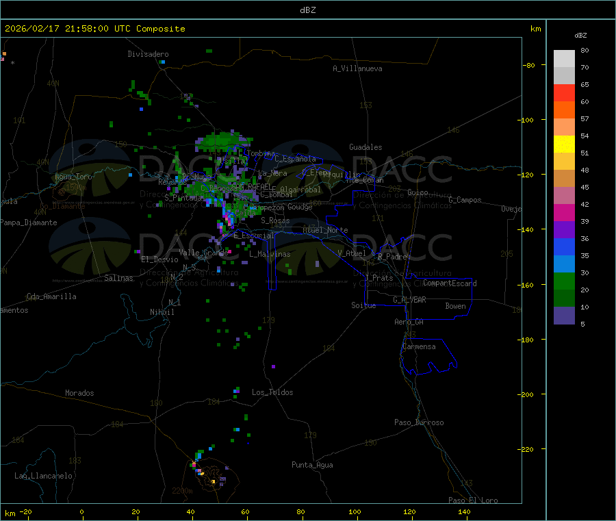Click the dBZ title at top
Viewport: 616px width, 521px height.
coord(307,10)
